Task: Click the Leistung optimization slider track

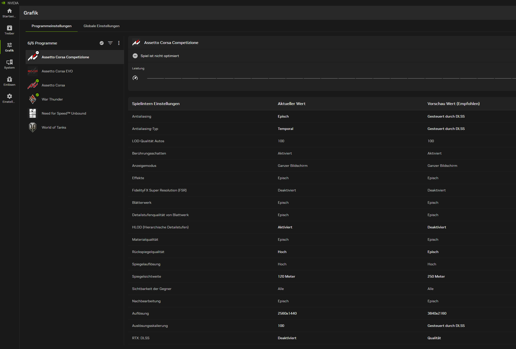Action: point(327,78)
